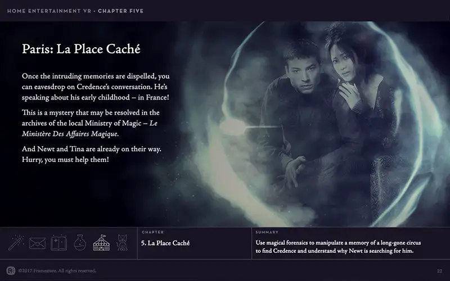450x281 pixels.
Task: Click the Framestore logo badge in footer
Action: [11, 270]
